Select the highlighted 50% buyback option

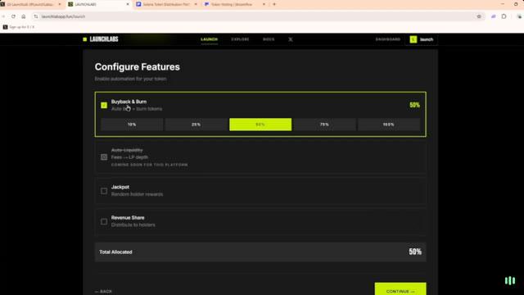(260, 125)
